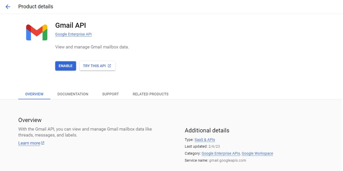This screenshot has height=171, width=343.
Task: Open the Google Enterprise API link
Action: [73, 34]
